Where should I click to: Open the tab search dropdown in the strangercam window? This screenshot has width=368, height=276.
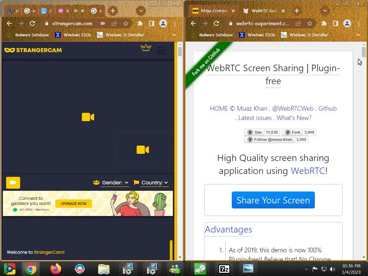click(141, 11)
